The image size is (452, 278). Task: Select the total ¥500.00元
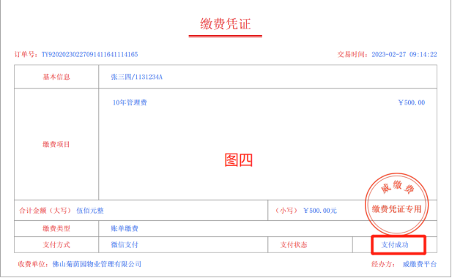(x=320, y=211)
